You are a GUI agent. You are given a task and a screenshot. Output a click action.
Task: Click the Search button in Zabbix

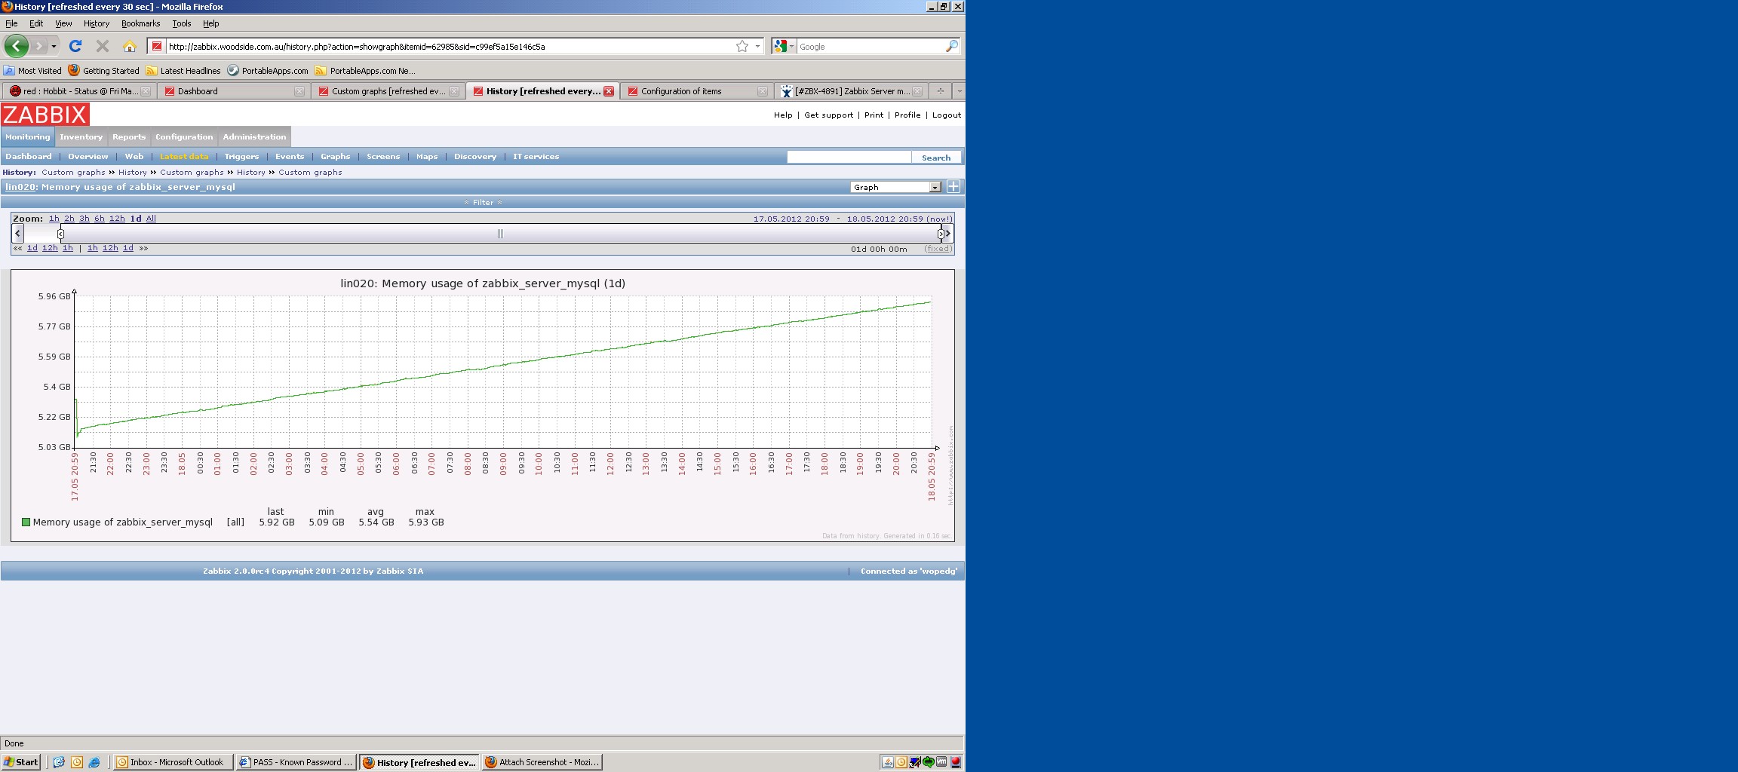935,158
